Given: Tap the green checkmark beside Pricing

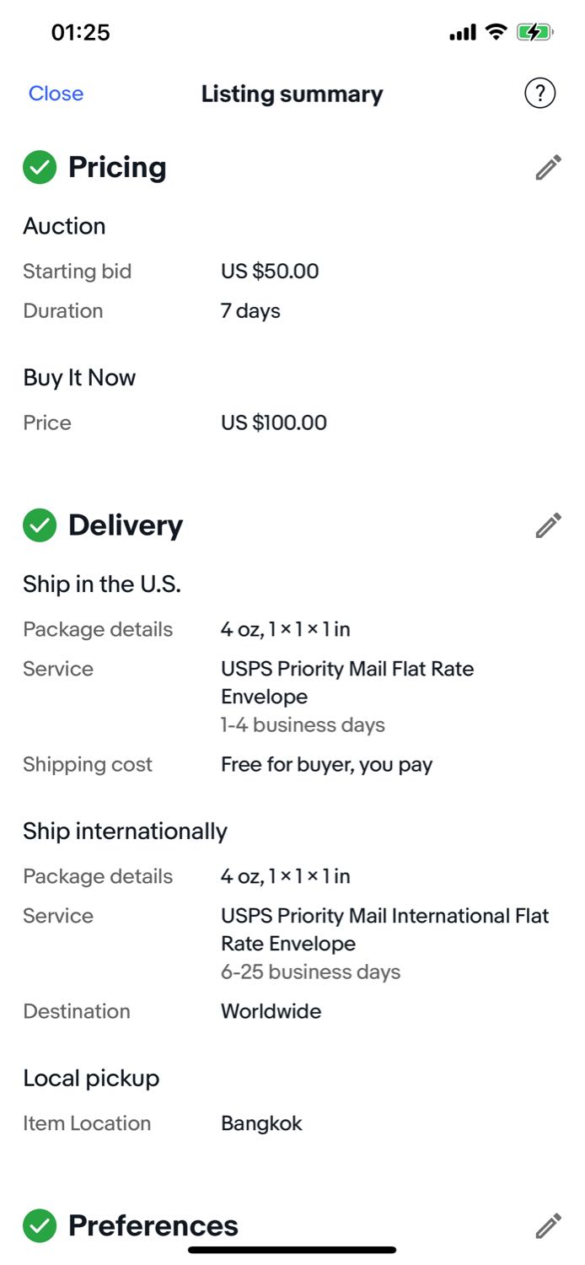Looking at the screenshot, I should [x=40, y=168].
